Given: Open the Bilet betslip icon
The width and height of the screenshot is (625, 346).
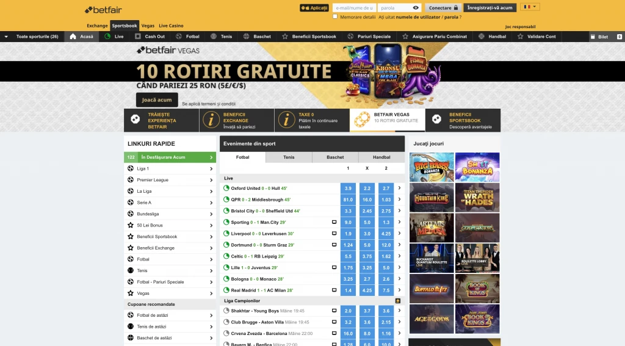Looking at the screenshot, I should tap(593, 37).
